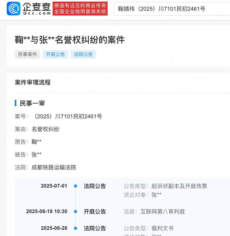Open the 法院公告 tag
230x236 pixels.
[83, 54]
